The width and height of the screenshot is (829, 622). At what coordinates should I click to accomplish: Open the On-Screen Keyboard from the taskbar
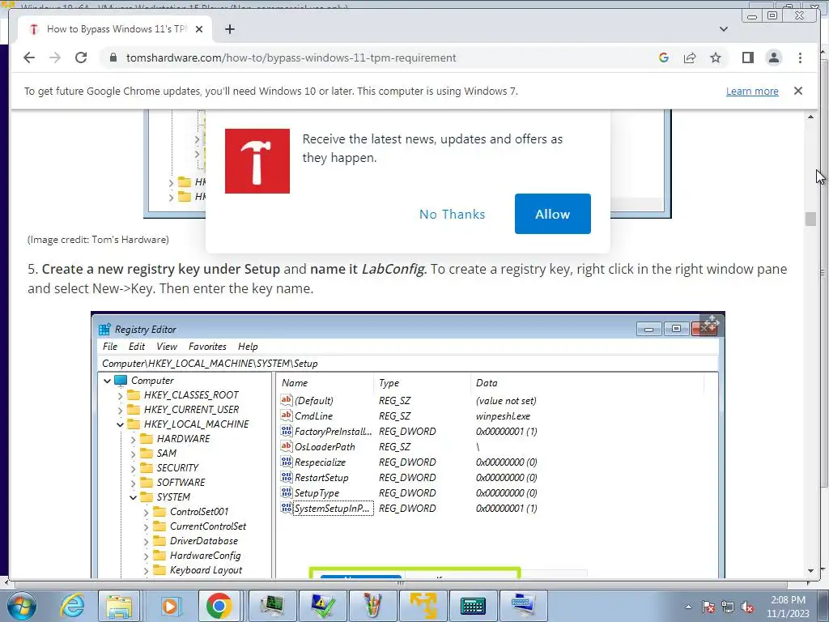[473, 606]
